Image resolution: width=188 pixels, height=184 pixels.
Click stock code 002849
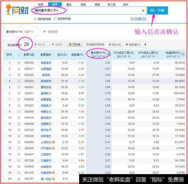[29, 99]
